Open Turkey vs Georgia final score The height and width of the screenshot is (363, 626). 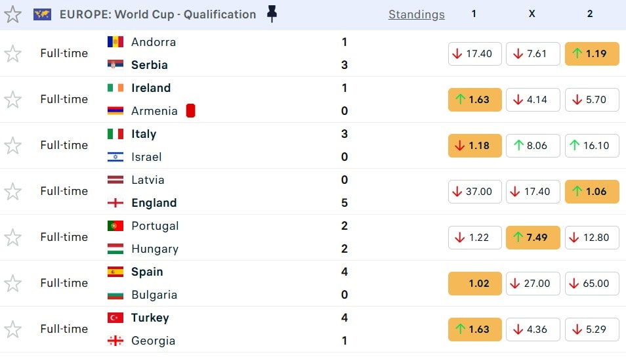pyautogui.click(x=344, y=329)
